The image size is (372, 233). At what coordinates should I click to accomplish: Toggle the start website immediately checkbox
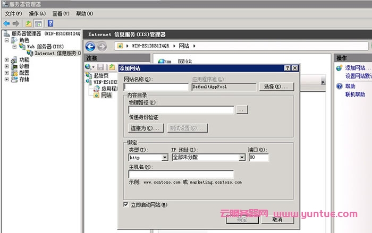click(126, 204)
